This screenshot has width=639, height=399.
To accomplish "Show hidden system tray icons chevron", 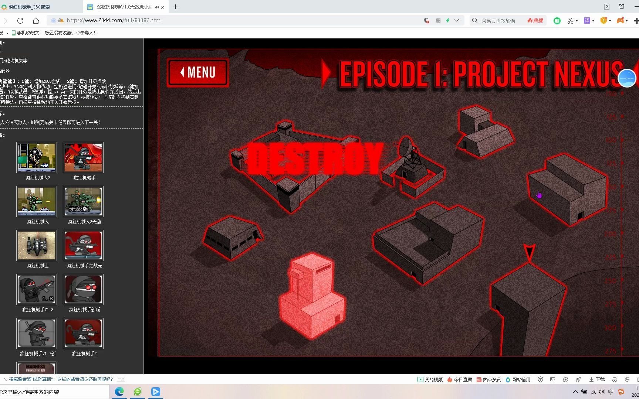I will click(x=575, y=392).
